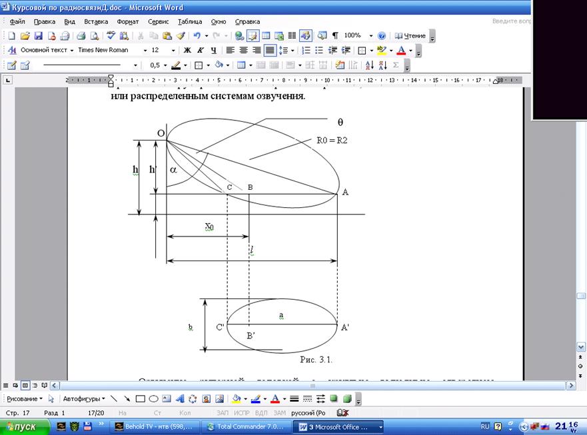587x435 pixels.
Task: Open the Вставка menu
Action: pos(95,21)
